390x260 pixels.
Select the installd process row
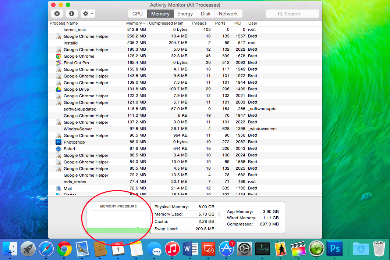click(x=185, y=43)
